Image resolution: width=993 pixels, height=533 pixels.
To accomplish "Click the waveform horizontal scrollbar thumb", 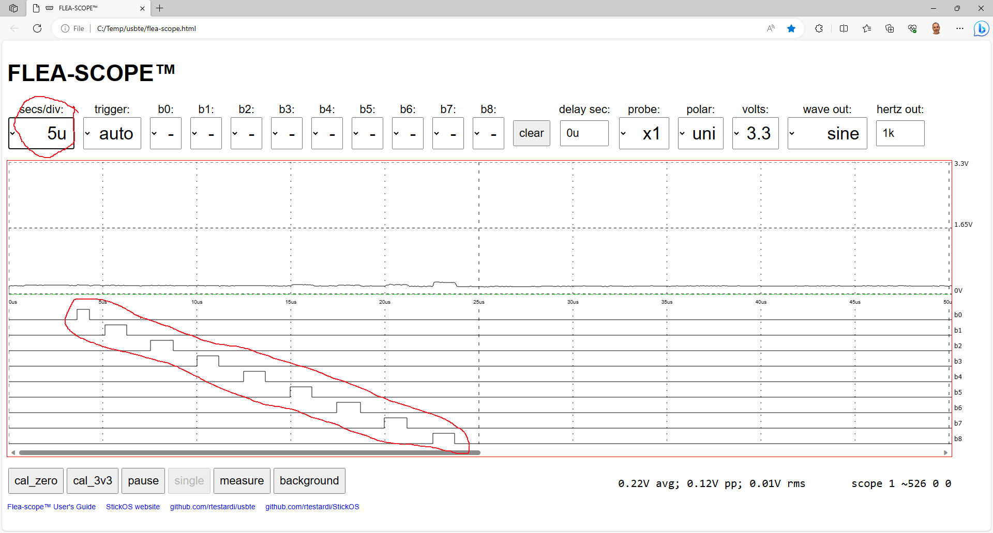I will [250, 452].
